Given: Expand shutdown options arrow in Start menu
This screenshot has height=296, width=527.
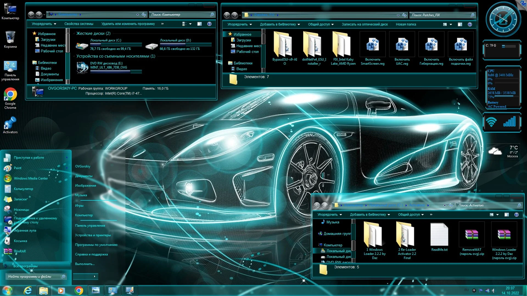Looking at the screenshot, I should (94, 276).
